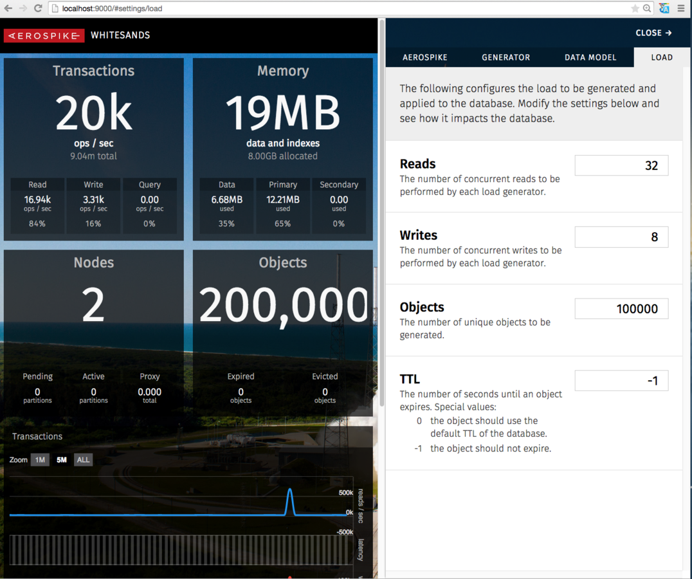
Task: Click the address bar URL
Action: point(112,8)
